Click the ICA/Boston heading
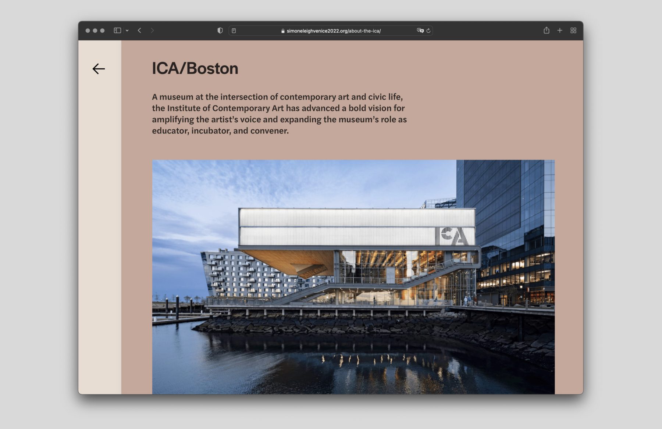 [195, 68]
